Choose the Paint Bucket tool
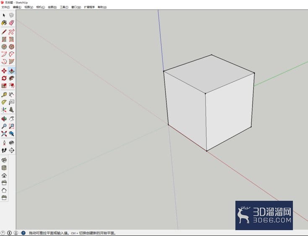 pyautogui.click(x=4, y=23)
